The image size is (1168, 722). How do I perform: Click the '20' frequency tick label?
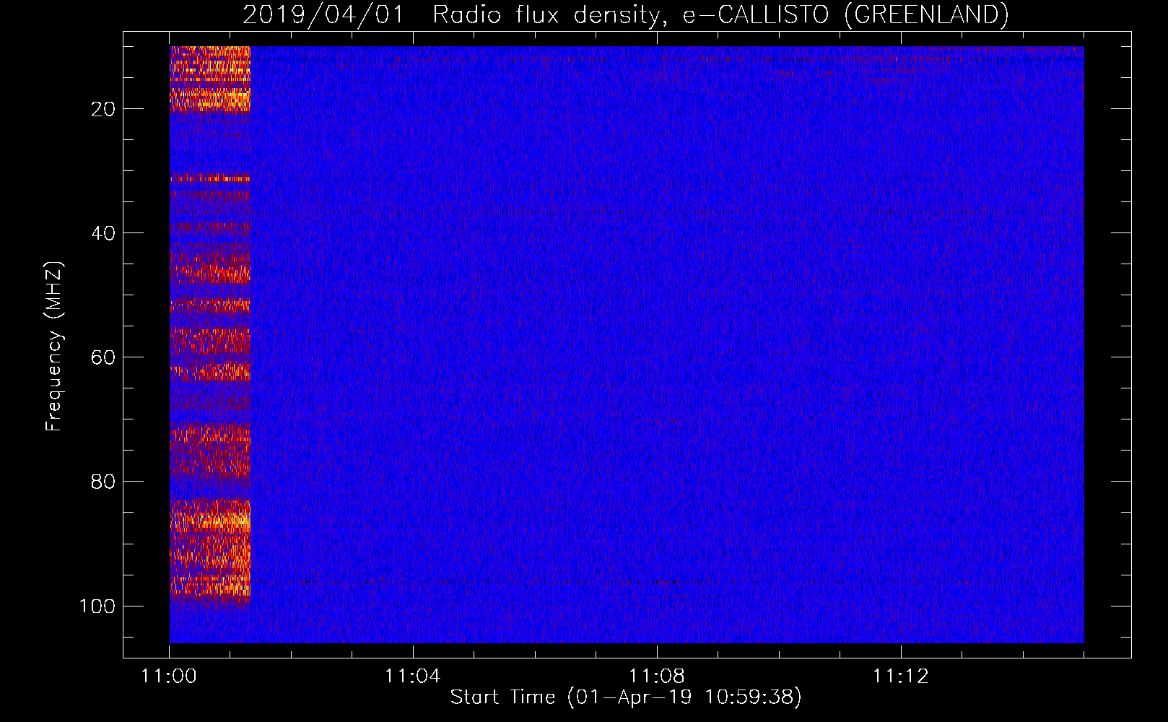coord(103,109)
